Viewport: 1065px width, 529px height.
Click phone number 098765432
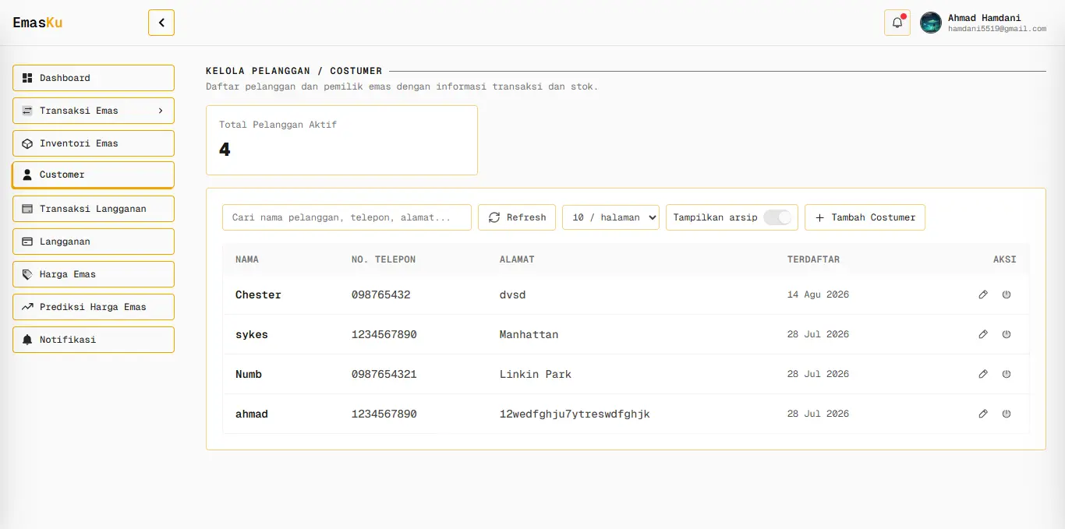[381, 294]
